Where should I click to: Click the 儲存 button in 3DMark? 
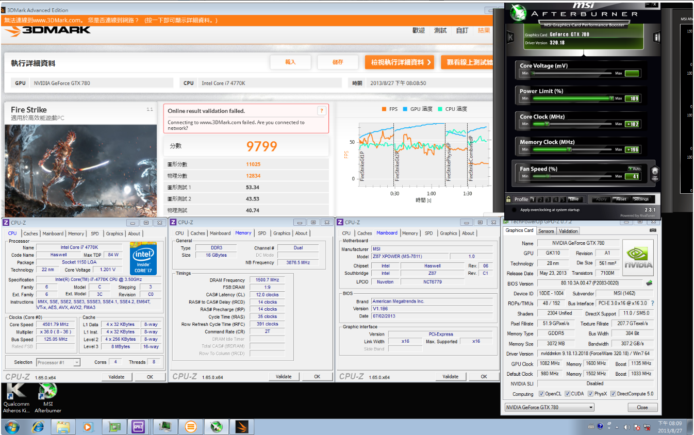(x=338, y=62)
